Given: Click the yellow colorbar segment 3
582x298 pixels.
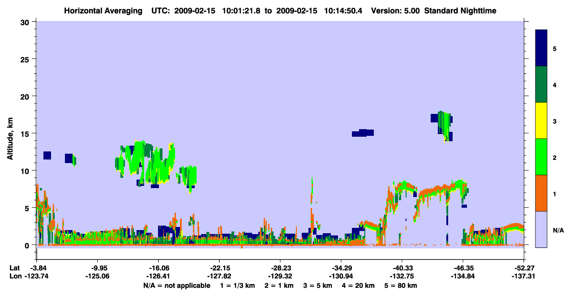Looking at the screenshot, I should click(x=541, y=121).
